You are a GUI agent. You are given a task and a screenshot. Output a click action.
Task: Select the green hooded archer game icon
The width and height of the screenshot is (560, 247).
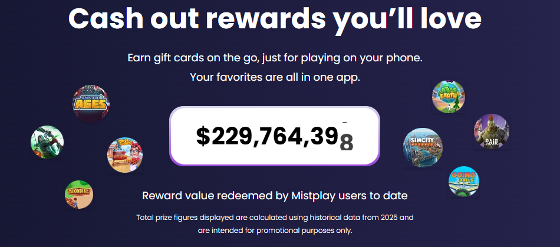[47, 142]
